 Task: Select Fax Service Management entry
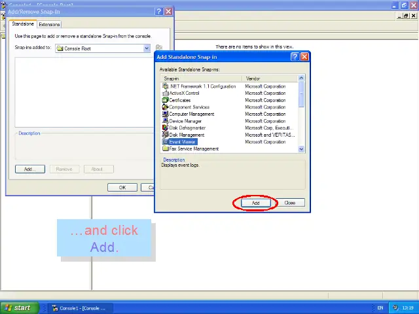coord(191,148)
